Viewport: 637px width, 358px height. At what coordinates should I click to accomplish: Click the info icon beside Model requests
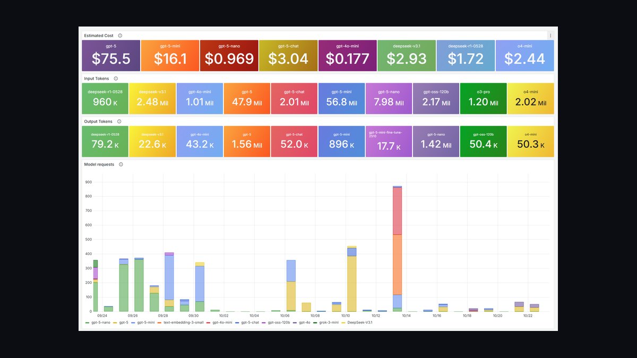pyautogui.click(x=120, y=164)
